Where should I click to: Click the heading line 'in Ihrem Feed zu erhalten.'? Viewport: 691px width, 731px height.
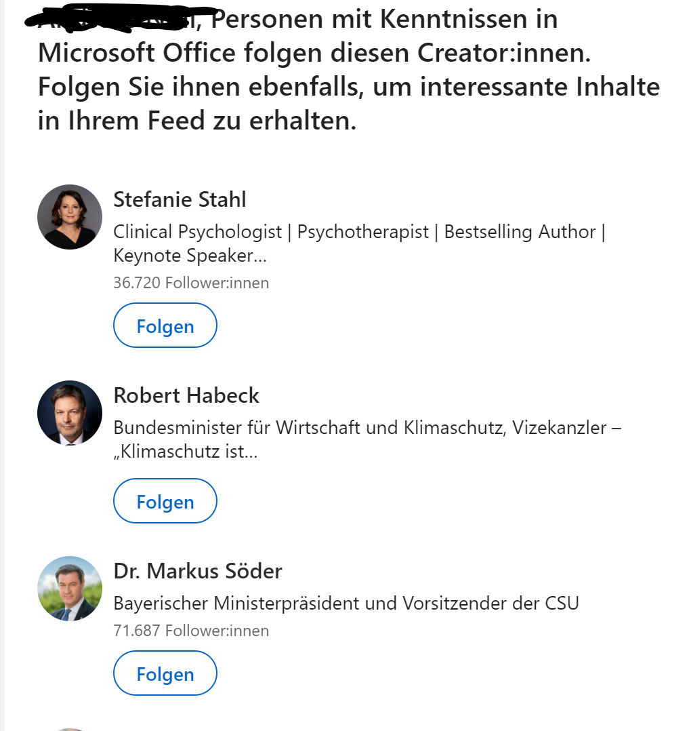[197, 121]
